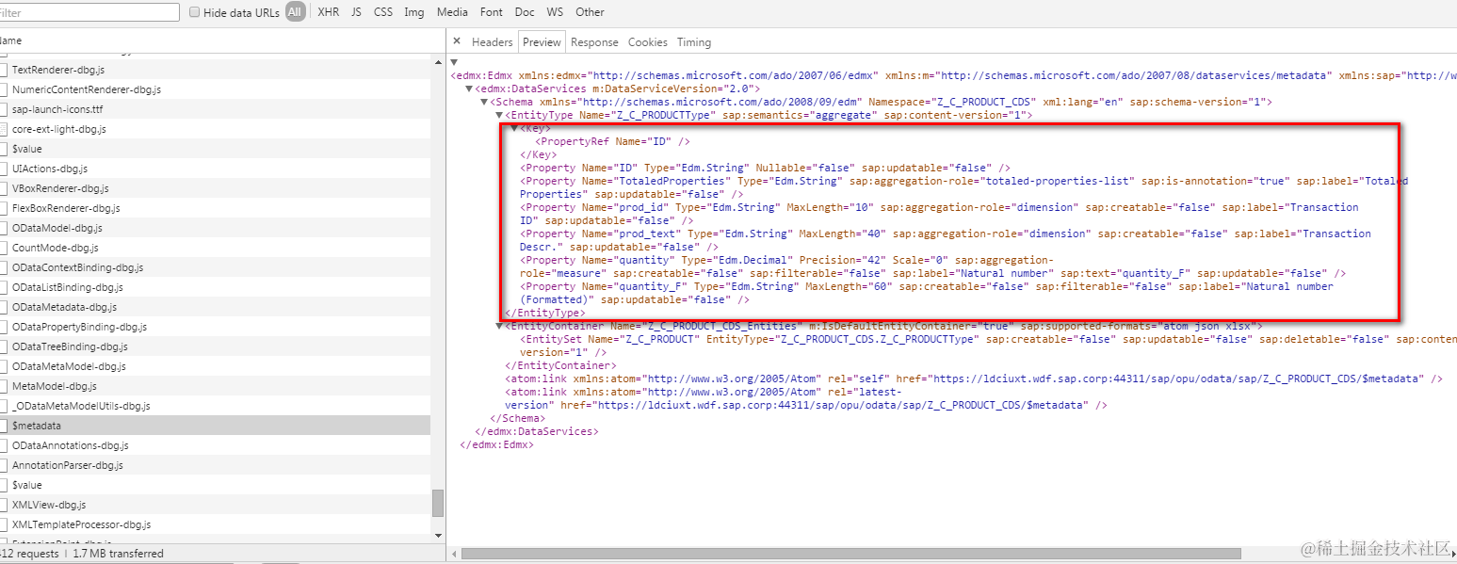Click the Filter text input field

coord(89,12)
